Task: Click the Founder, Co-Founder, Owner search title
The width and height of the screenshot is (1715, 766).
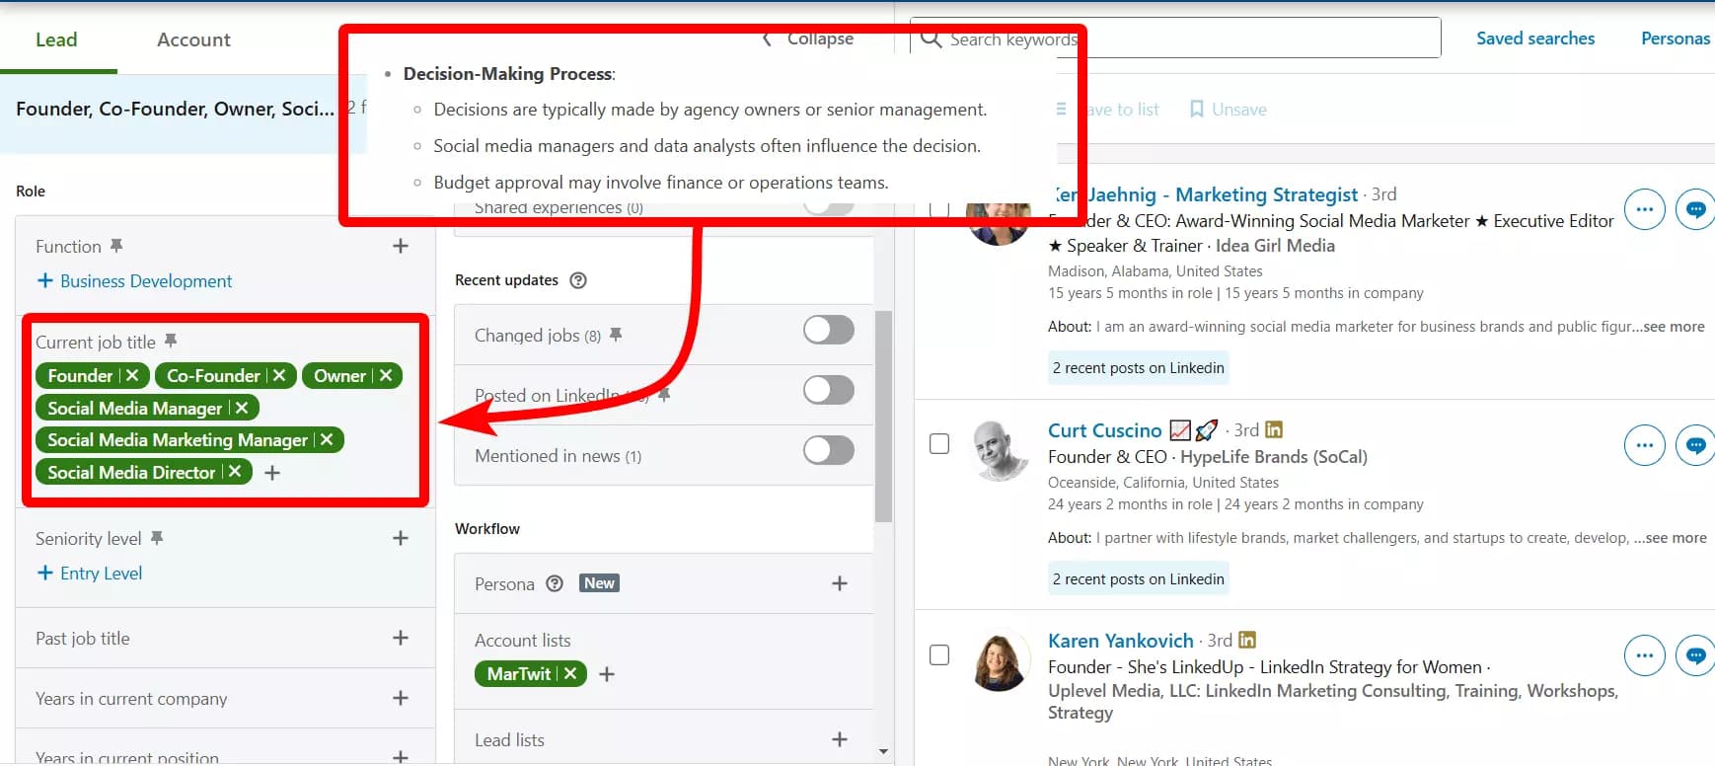Action: 175,109
